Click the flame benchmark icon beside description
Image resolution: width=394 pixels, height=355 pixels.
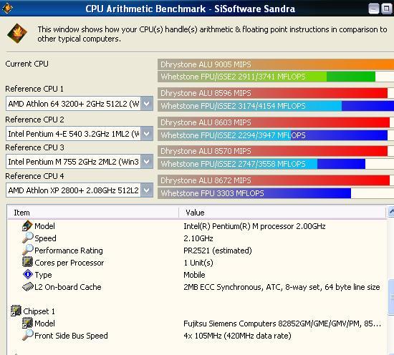click(17, 34)
